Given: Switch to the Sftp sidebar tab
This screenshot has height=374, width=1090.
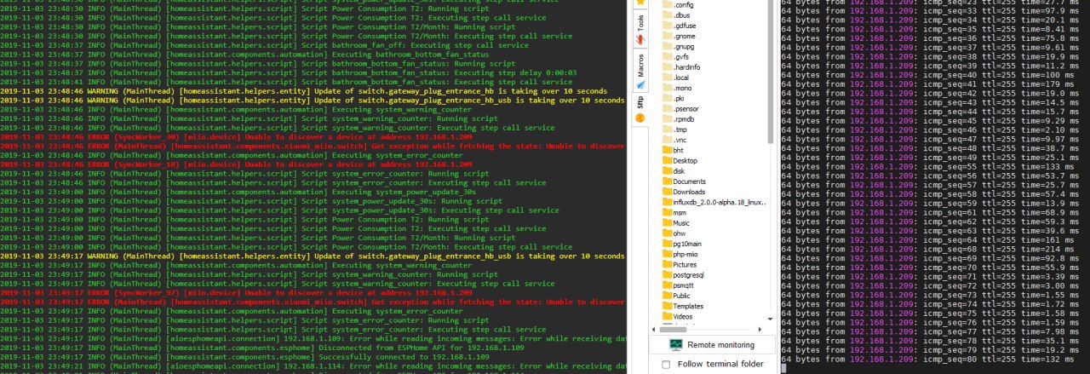Looking at the screenshot, I should click(x=640, y=108).
